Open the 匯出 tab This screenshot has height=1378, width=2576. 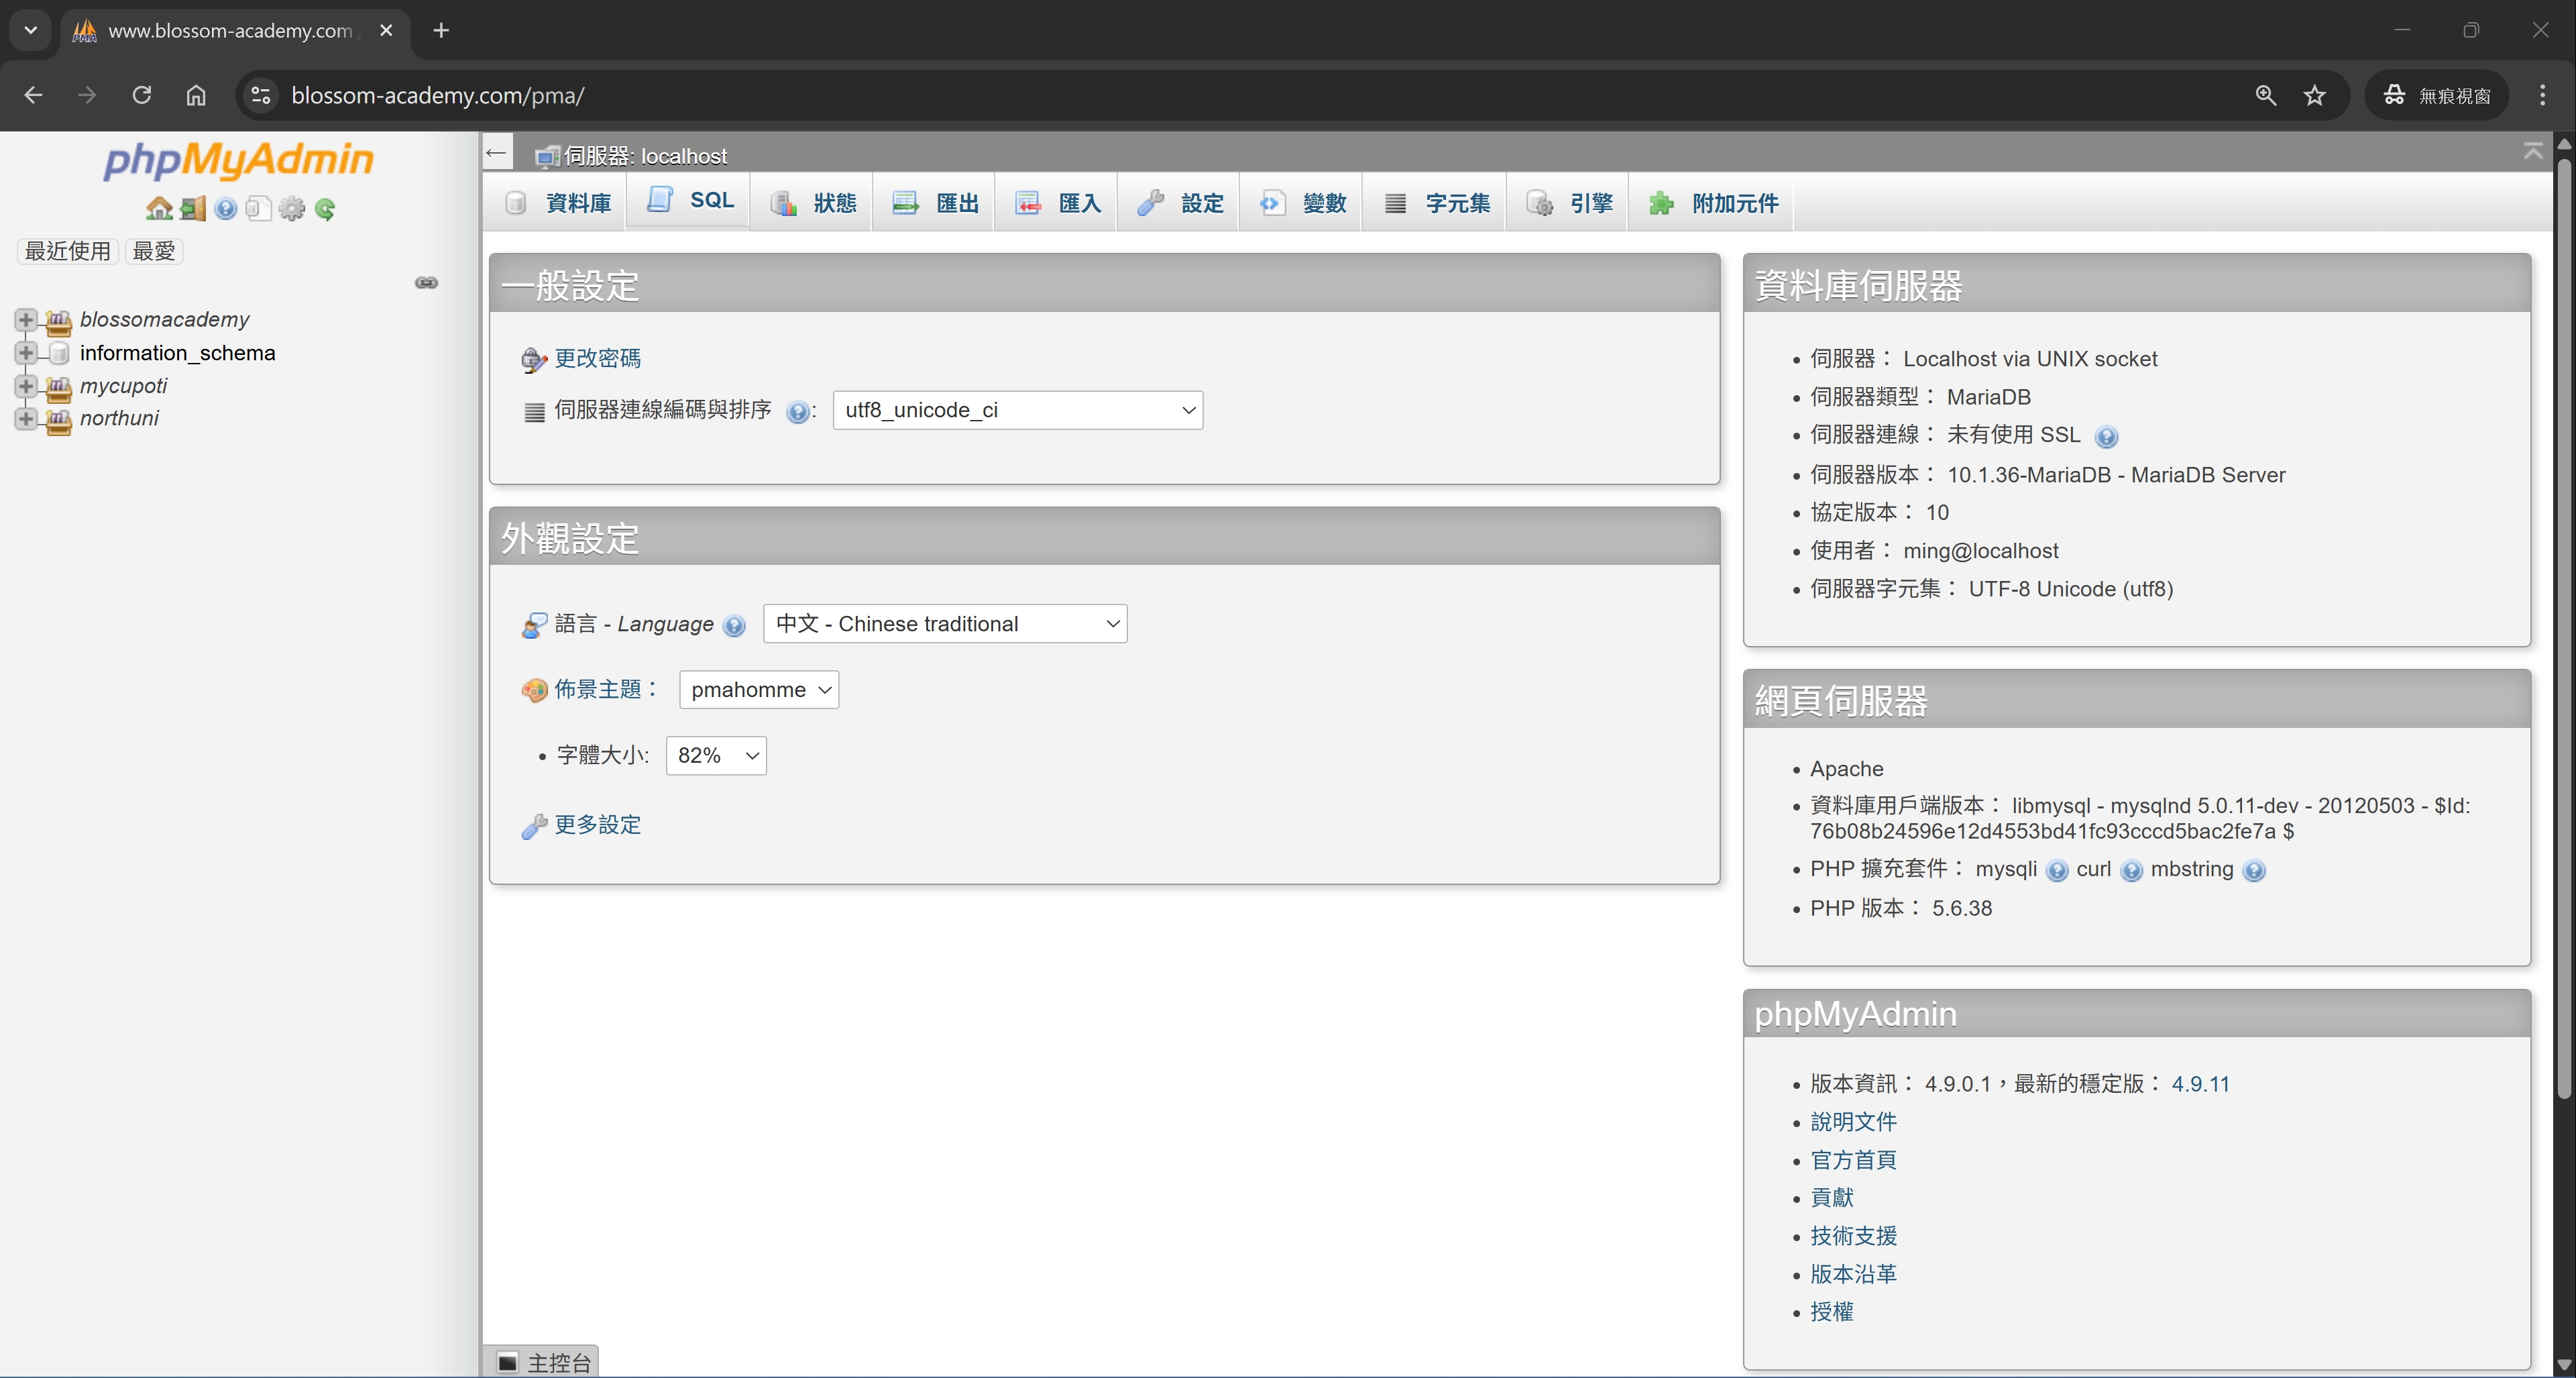935,203
